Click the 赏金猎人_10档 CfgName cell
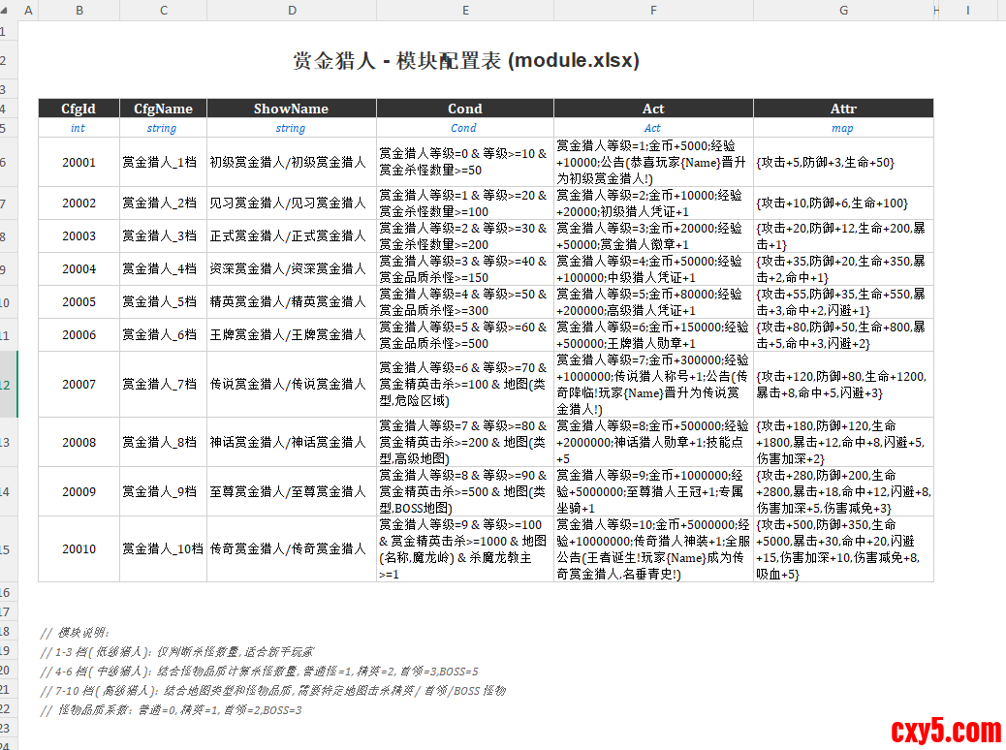 click(x=163, y=548)
